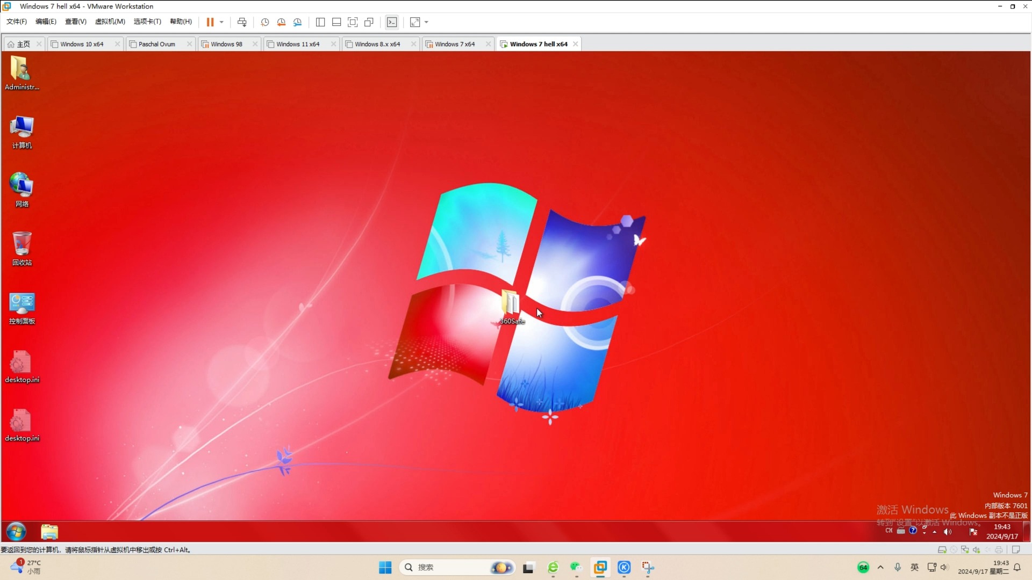Open the 选项卡(T) menu
Image resolution: width=1032 pixels, height=580 pixels.
pos(147,21)
